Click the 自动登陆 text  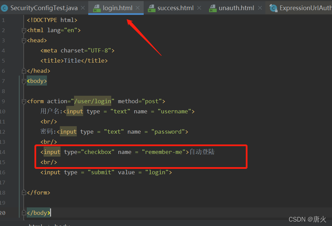[x=202, y=152]
